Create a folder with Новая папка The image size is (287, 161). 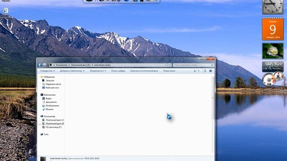coord(169,71)
